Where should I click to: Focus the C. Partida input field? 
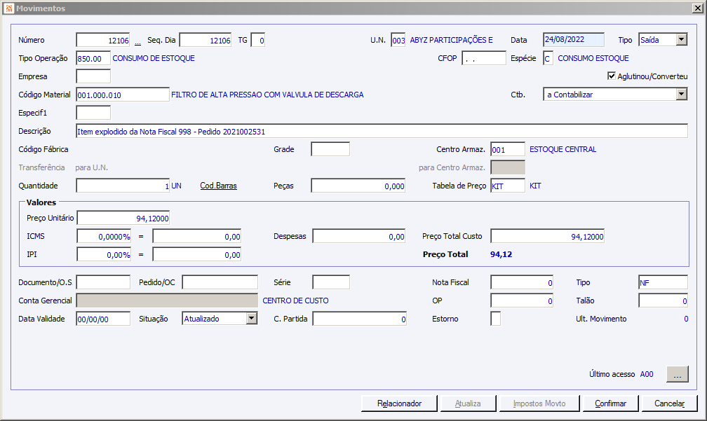click(x=360, y=319)
